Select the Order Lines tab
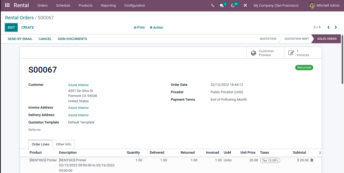This screenshot has width=344, height=173. tap(41, 144)
